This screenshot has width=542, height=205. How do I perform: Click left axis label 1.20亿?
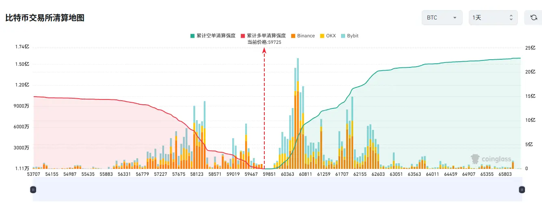point(22,85)
